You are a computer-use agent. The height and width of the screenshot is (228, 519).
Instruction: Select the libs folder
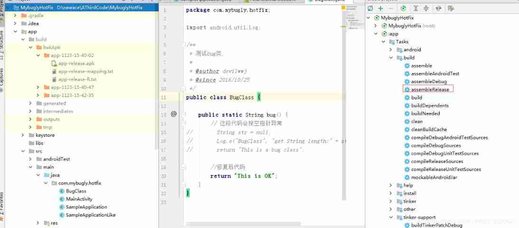[39, 143]
